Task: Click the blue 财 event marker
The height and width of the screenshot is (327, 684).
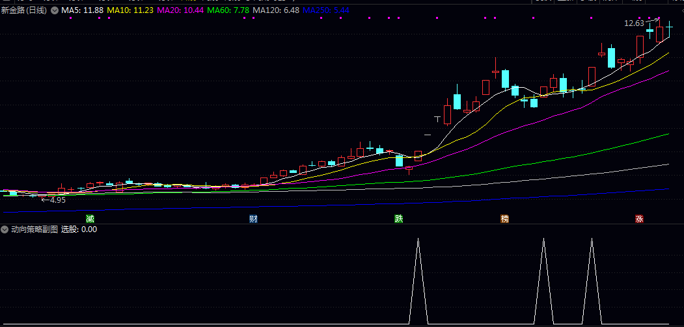Action: click(253, 219)
